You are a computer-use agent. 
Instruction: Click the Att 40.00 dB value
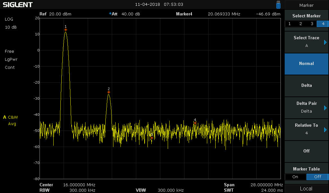click(x=131, y=14)
